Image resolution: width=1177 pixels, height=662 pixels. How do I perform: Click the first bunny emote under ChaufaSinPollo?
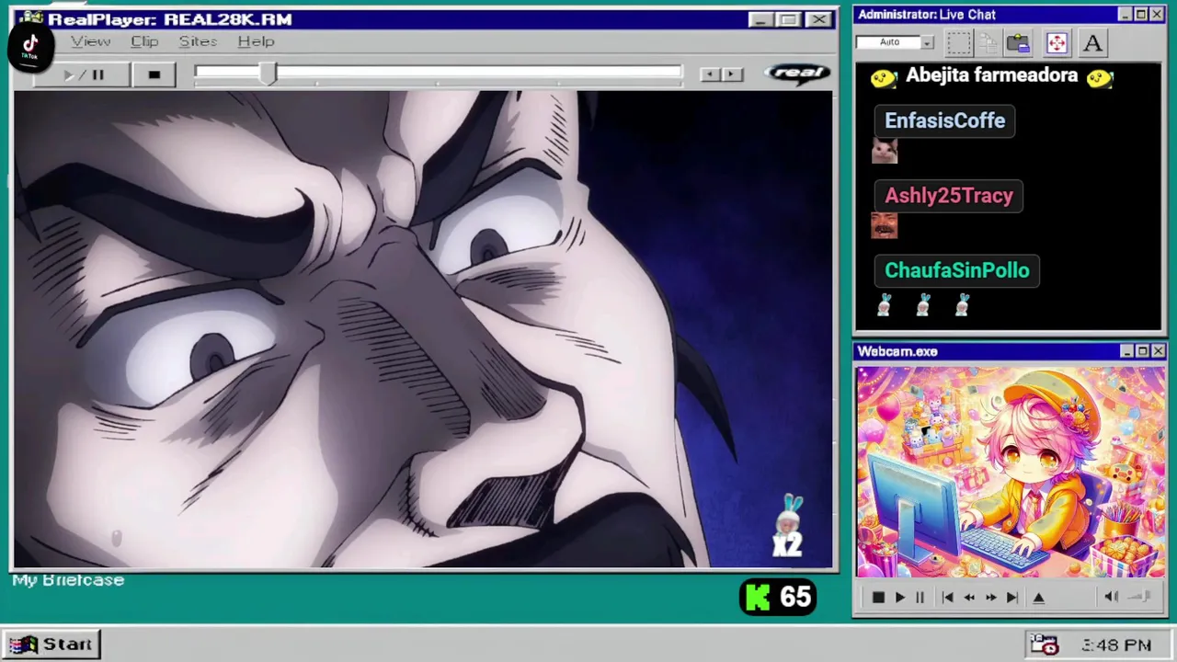(x=884, y=305)
